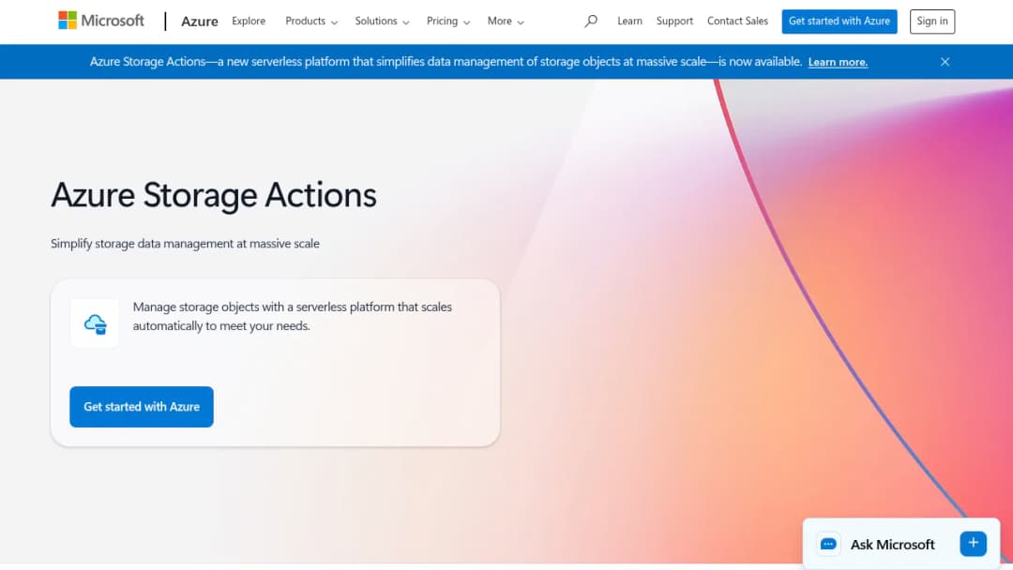Click the Azure Storage Actions heading

click(x=214, y=195)
